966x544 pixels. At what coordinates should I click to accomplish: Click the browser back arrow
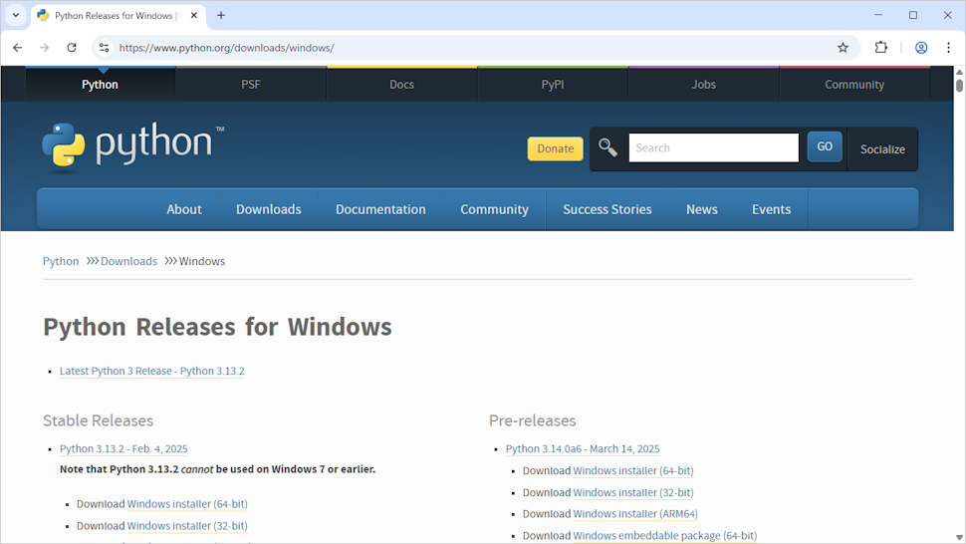click(17, 48)
